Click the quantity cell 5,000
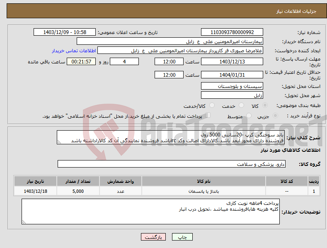Image resolution: width=327 pixels, height=248 pixels. point(78,191)
